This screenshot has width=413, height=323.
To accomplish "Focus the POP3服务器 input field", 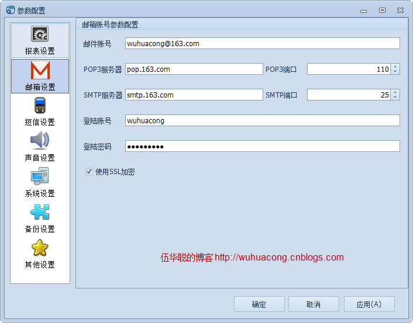I will click(x=194, y=69).
